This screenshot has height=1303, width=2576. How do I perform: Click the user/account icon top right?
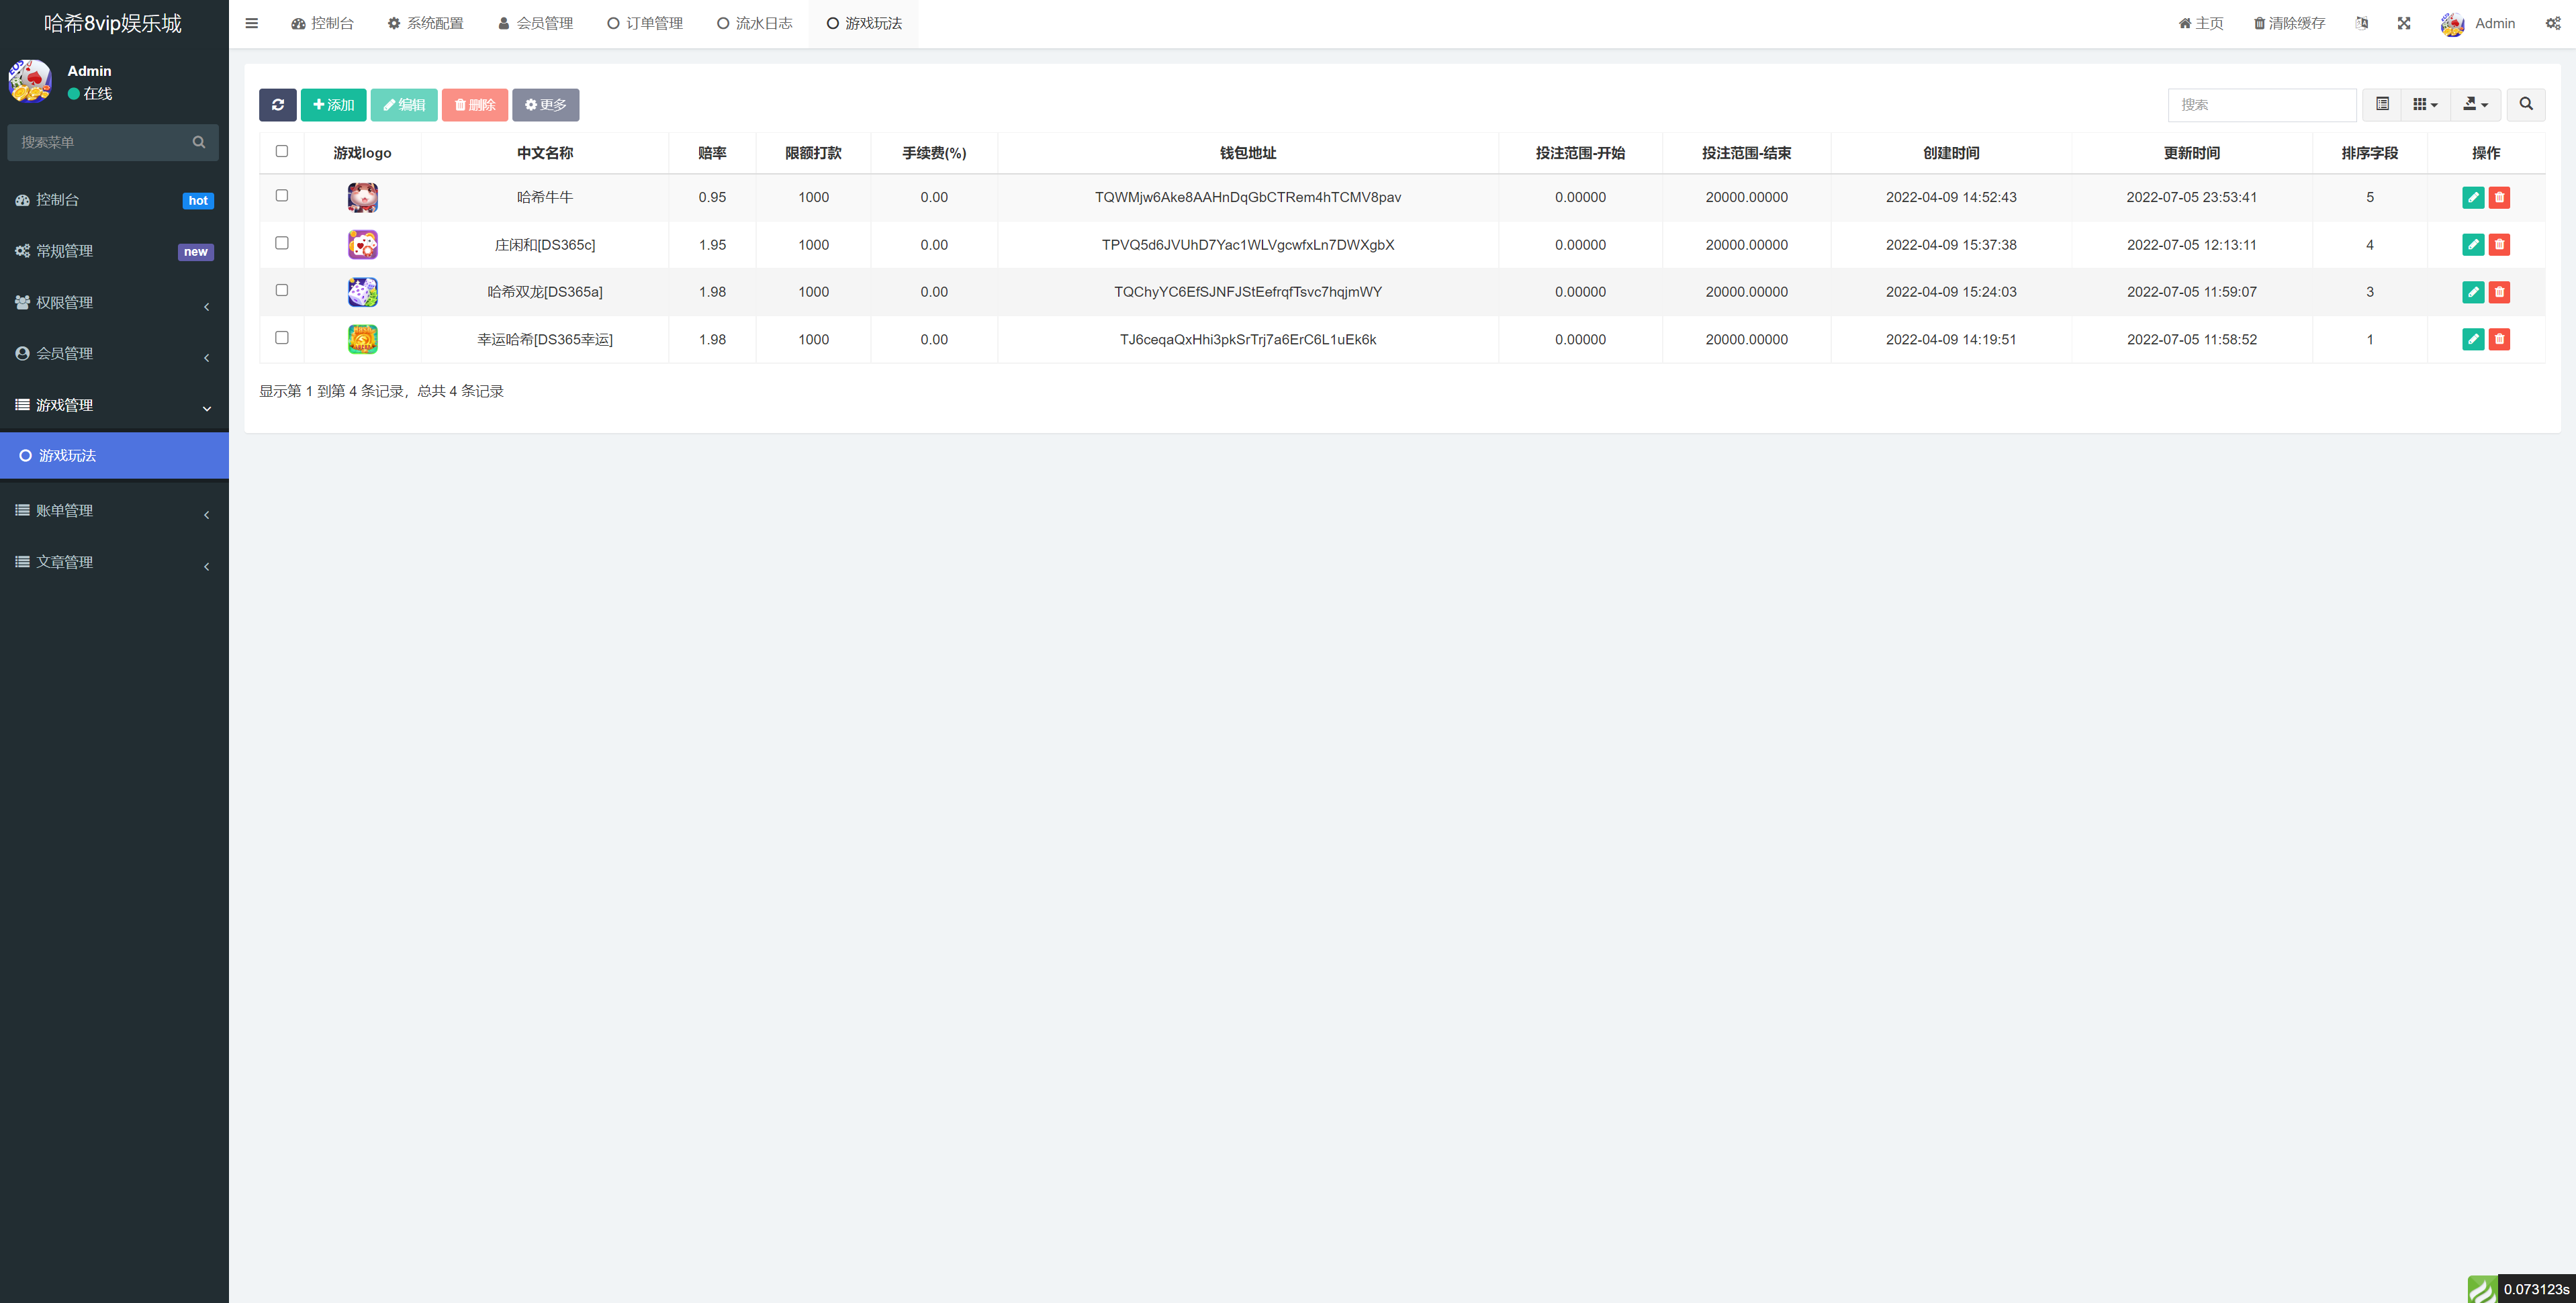2453,23
